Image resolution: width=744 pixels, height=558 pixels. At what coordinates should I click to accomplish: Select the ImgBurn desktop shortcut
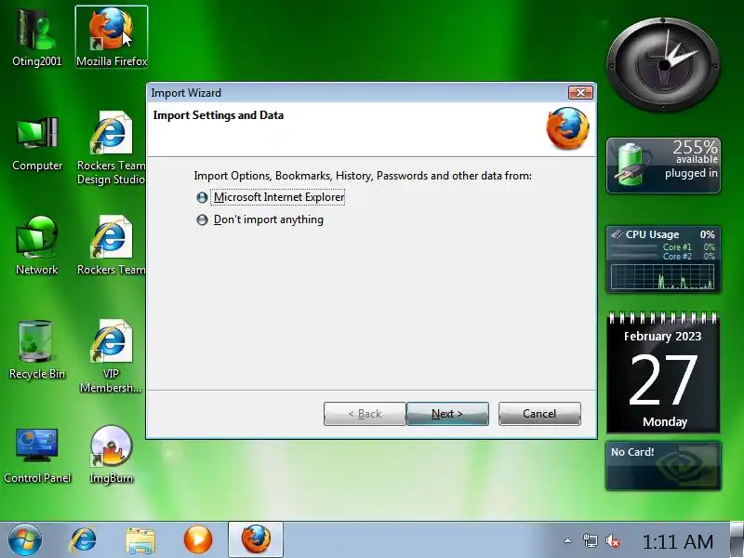coord(112,455)
